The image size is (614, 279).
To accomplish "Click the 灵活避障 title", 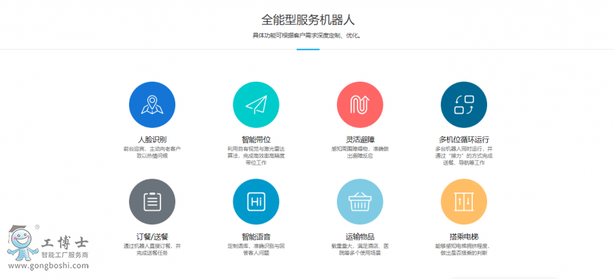I will pos(360,139).
